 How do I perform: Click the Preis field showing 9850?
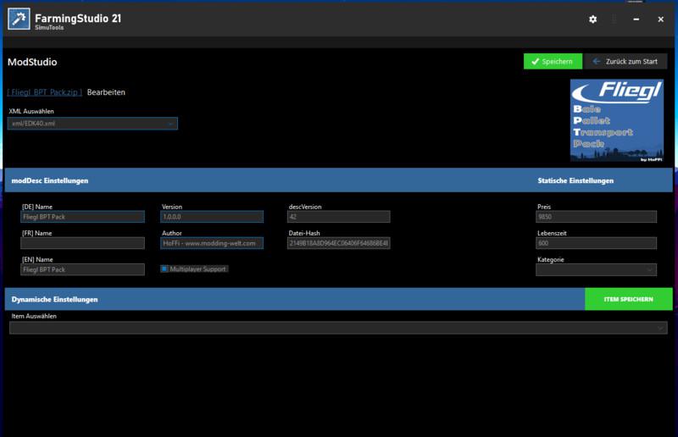pos(596,217)
